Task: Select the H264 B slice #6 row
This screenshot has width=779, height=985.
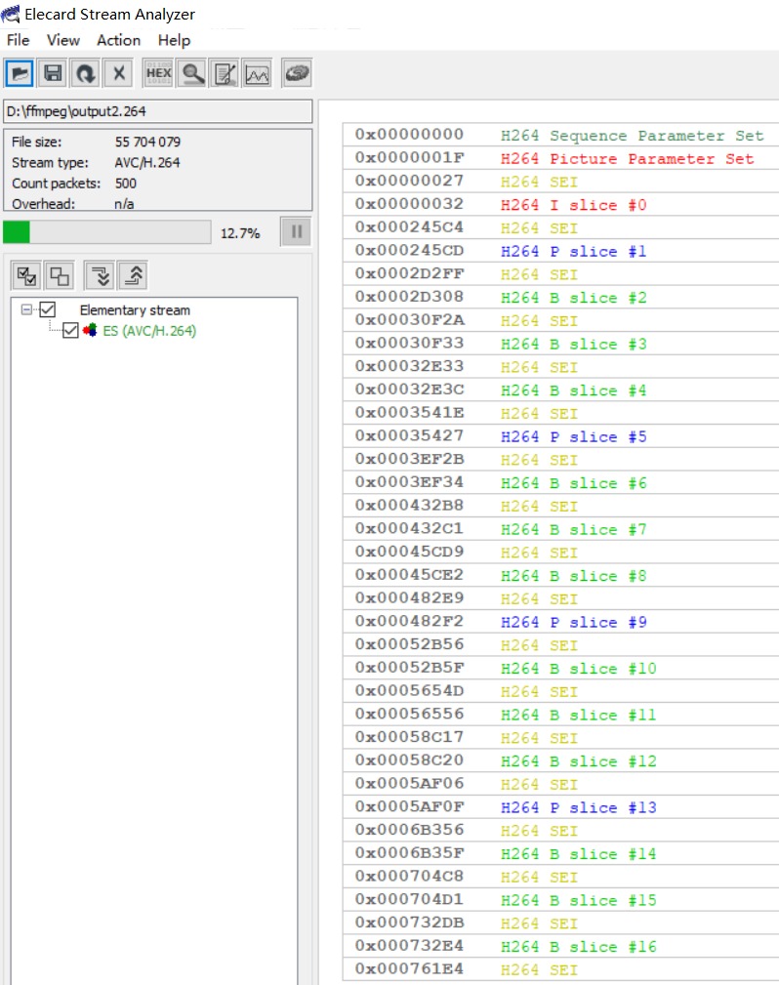Action: (560, 483)
